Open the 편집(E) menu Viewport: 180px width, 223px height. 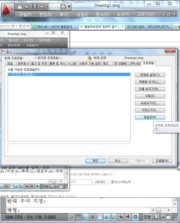coord(45,14)
